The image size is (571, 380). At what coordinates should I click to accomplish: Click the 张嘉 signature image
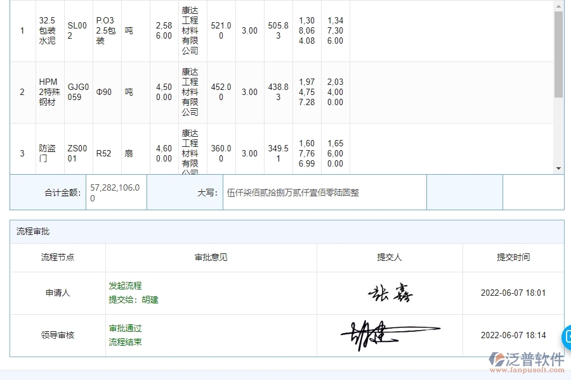(391, 291)
